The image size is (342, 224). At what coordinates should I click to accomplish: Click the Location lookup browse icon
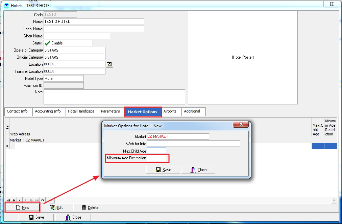tap(109, 64)
